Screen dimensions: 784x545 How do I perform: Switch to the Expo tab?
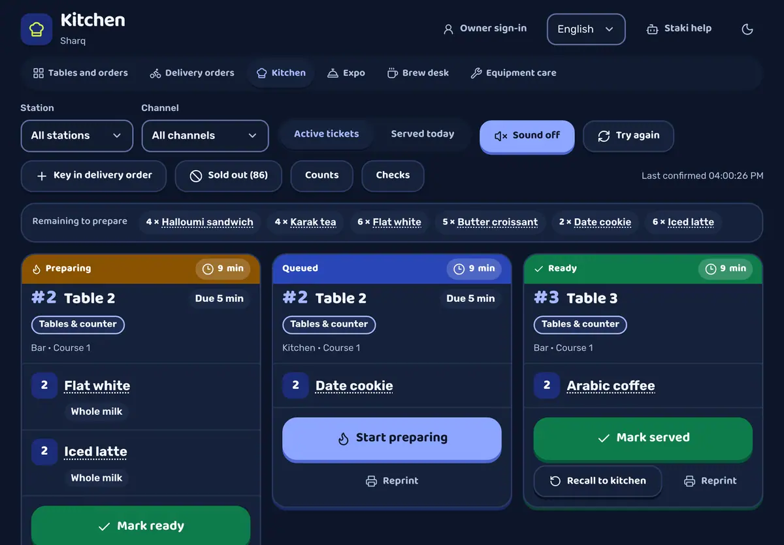click(346, 73)
